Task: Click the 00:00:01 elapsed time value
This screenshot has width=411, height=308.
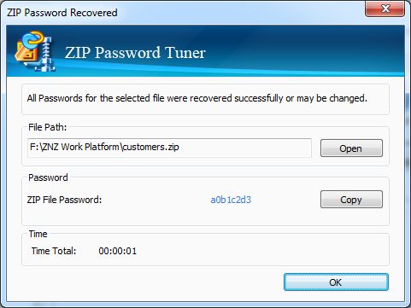Action: [x=118, y=251]
